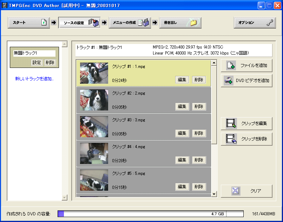
Task: Click 編集 on クリップ #5
Action: (182, 187)
